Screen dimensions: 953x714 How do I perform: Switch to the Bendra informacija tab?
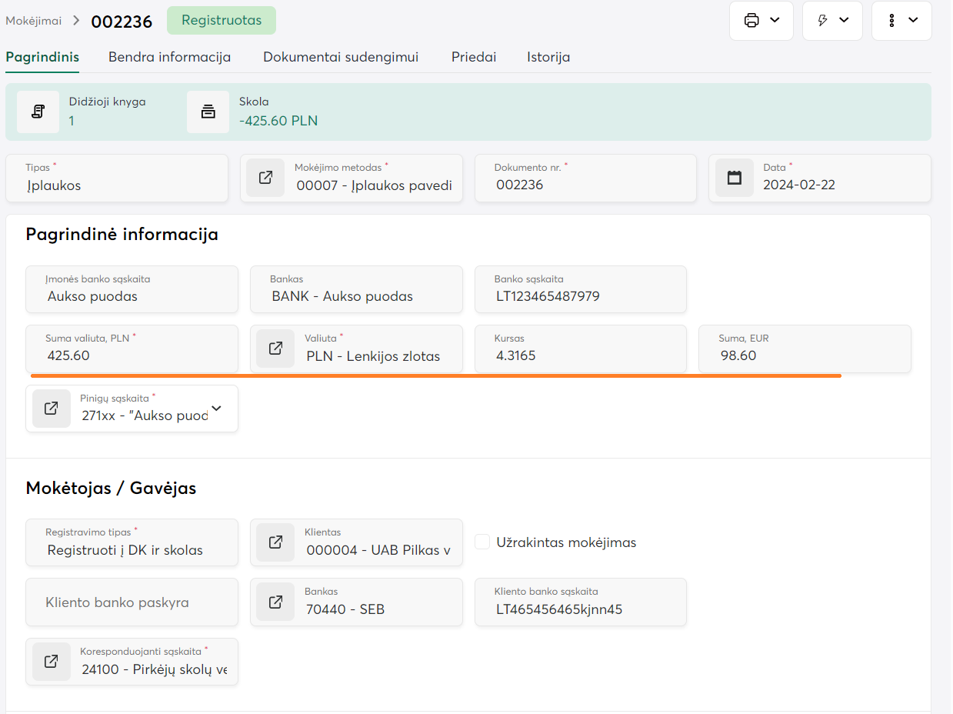point(169,57)
